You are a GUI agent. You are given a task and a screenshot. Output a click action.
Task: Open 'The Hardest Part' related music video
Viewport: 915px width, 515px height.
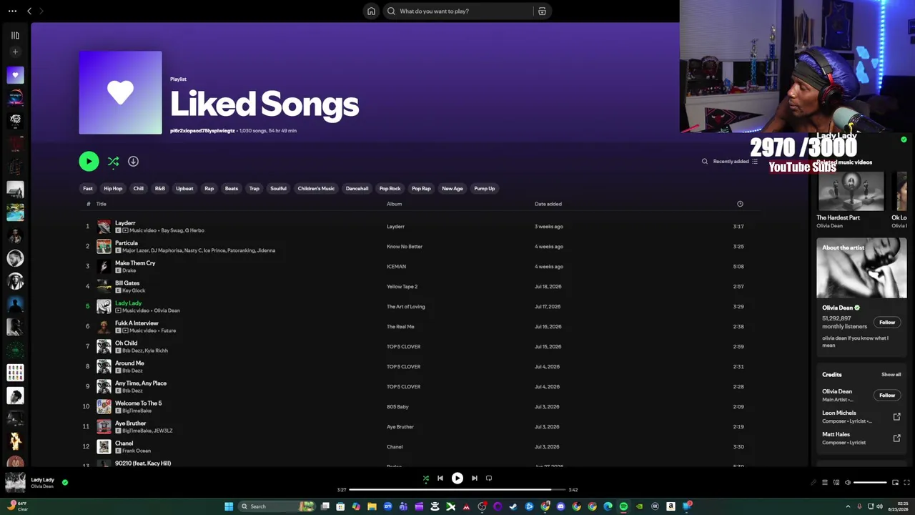[x=851, y=191]
